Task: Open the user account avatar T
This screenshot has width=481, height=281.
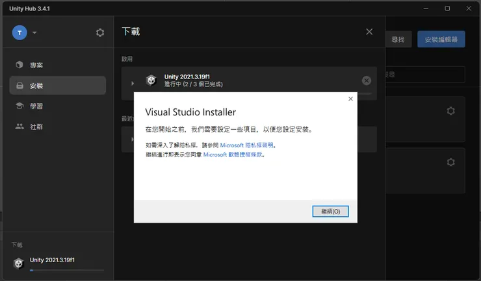Action: pyautogui.click(x=19, y=32)
